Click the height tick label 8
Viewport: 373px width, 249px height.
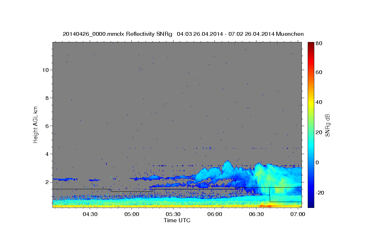click(x=47, y=98)
